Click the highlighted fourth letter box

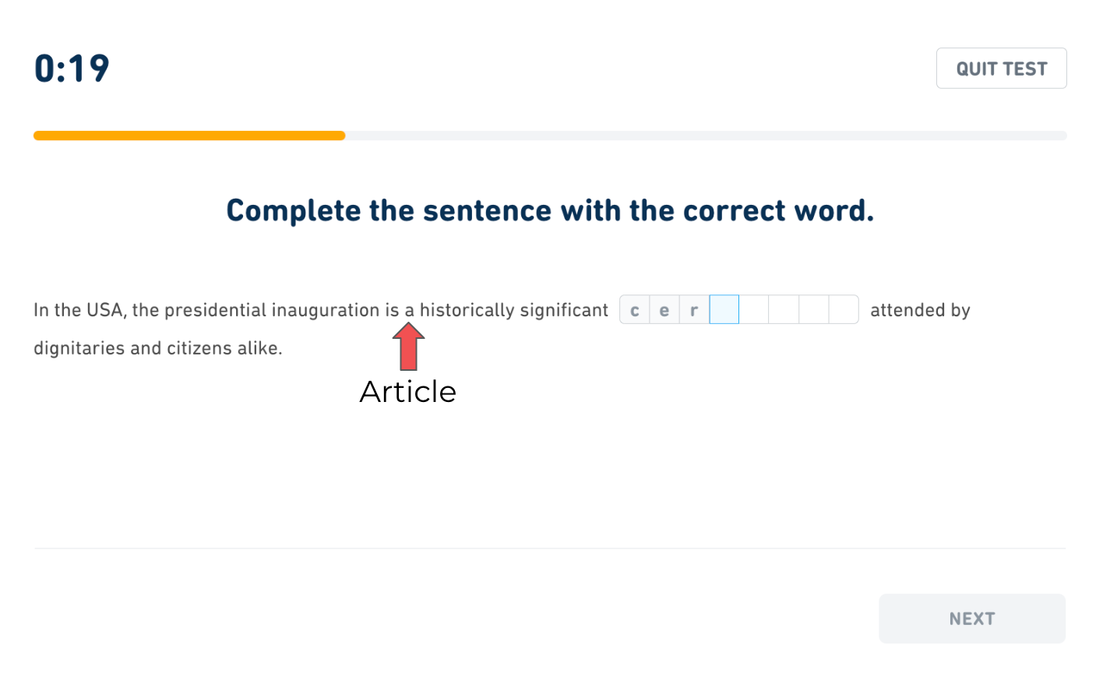click(x=724, y=310)
